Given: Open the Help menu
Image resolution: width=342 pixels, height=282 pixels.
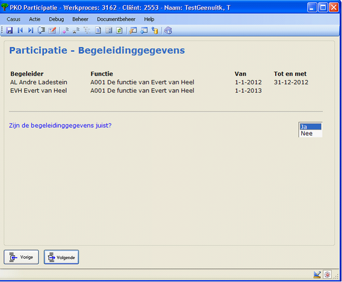Looking at the screenshot, I should [149, 19].
